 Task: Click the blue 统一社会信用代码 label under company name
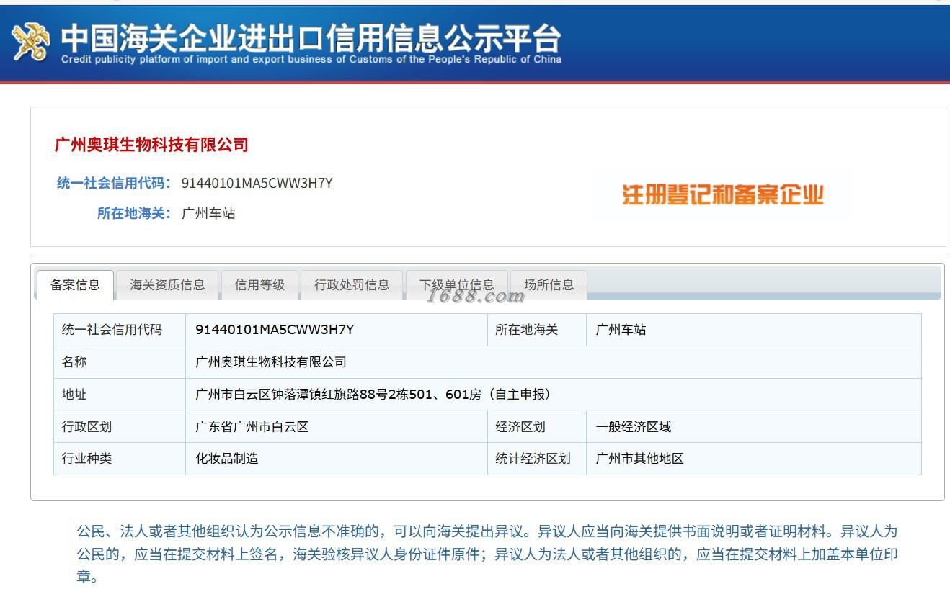(x=114, y=183)
